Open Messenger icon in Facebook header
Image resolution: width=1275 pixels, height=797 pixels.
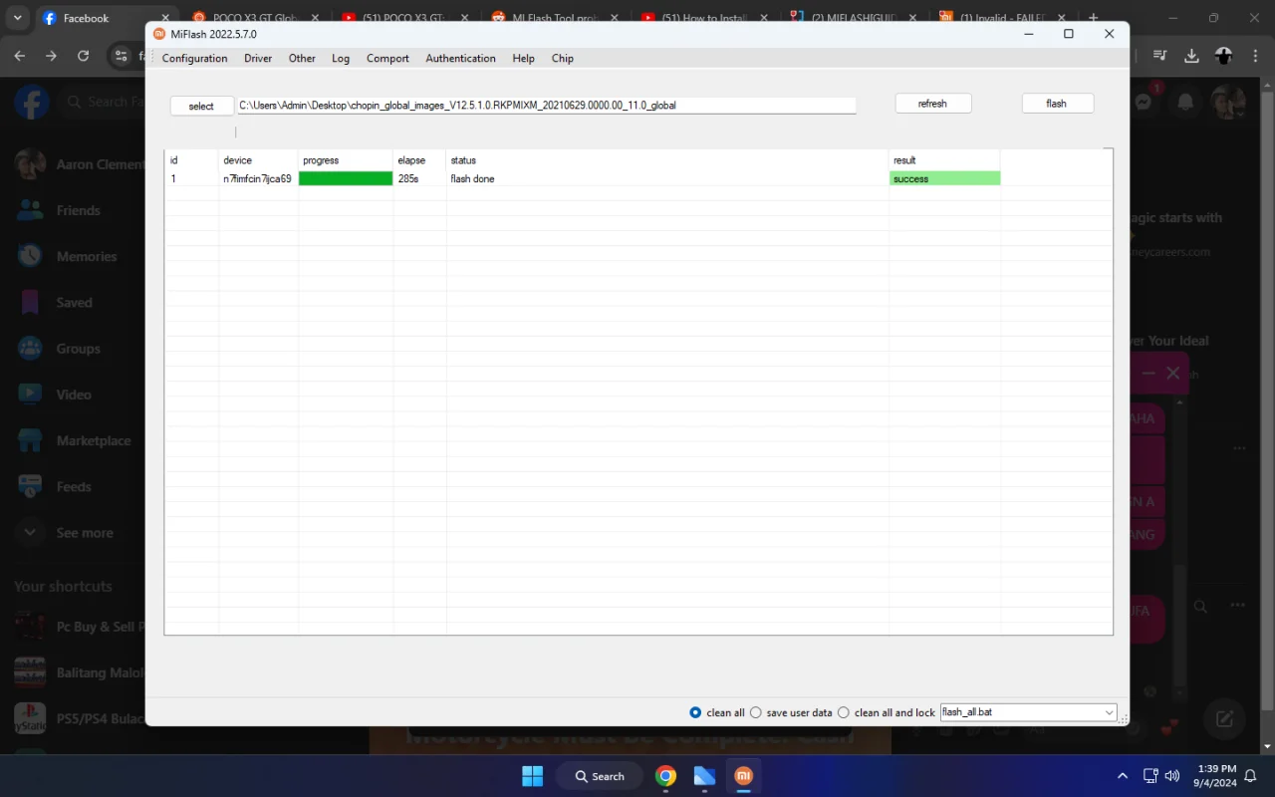[x=1145, y=102]
